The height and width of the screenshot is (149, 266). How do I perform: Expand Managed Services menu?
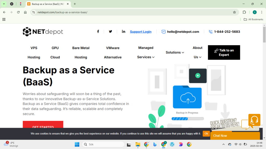pos(146,52)
